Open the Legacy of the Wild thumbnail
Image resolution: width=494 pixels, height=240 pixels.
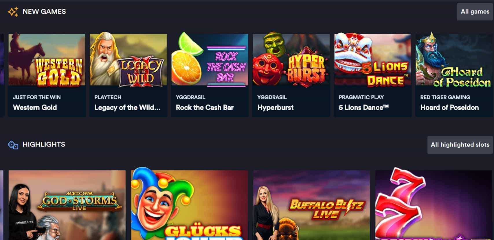tap(128, 60)
